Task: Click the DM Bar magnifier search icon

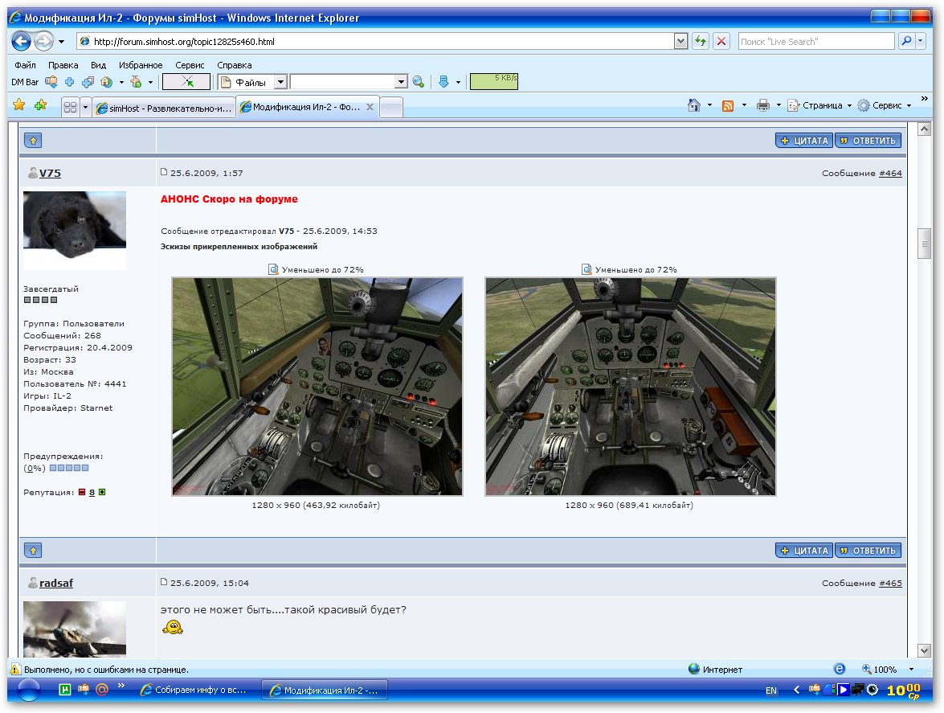Action: (x=419, y=82)
